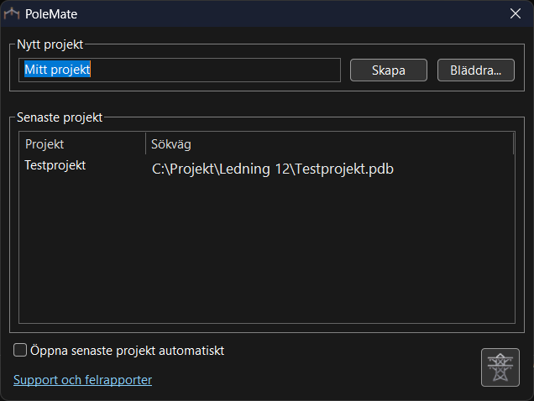Open the 'Support och felrapporter' link

tap(83, 380)
